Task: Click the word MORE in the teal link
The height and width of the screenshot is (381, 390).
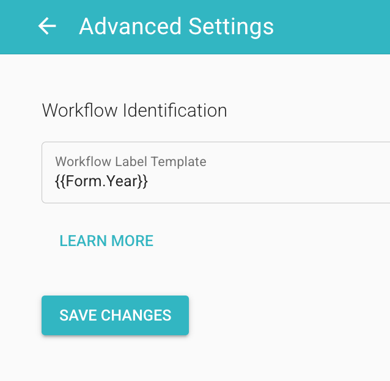Action: (x=132, y=241)
